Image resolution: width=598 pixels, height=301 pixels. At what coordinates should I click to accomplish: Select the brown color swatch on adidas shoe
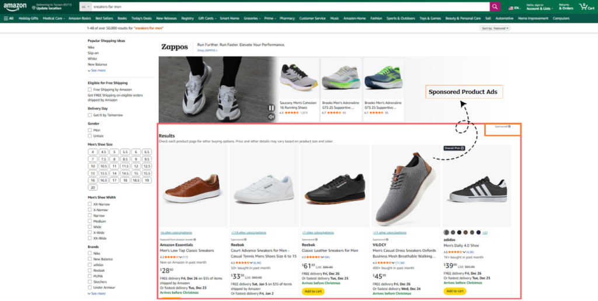coord(465,232)
